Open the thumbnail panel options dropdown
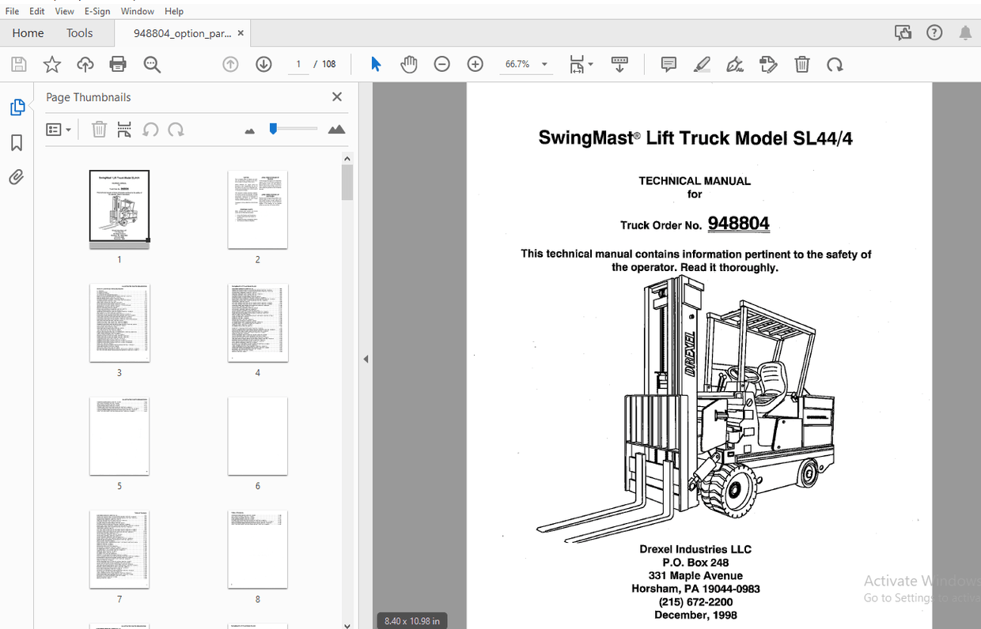 (x=59, y=129)
